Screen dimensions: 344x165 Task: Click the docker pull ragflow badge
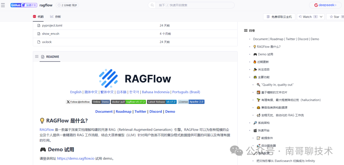[x=128, y=102]
